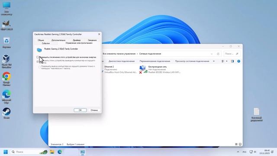Minimize the Network Connections window
This screenshot has width=277, height=156.
(223, 46)
